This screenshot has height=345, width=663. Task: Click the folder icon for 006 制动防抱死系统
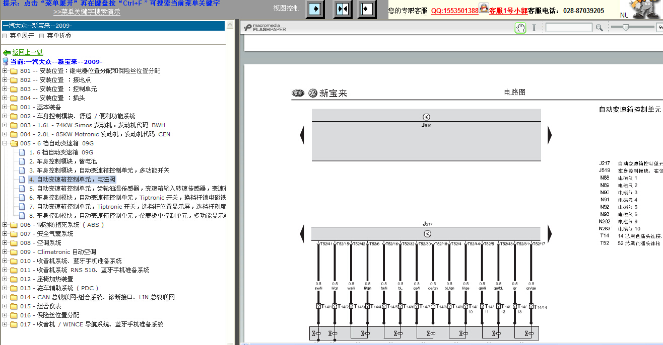[x=14, y=225]
